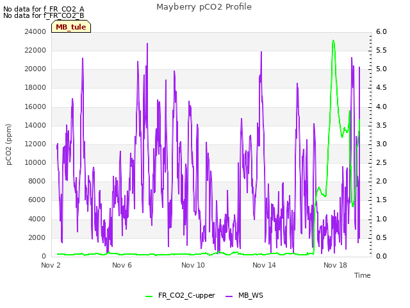Click the 4.0 right axis value
This screenshot has height=308, width=410.
click(381, 107)
